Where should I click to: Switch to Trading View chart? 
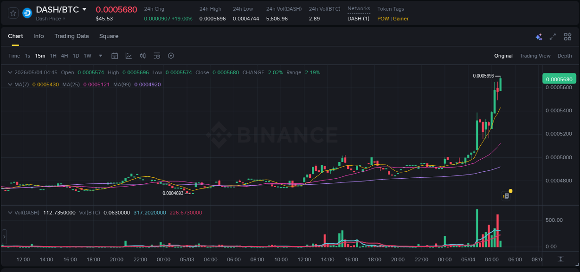[x=535, y=56]
